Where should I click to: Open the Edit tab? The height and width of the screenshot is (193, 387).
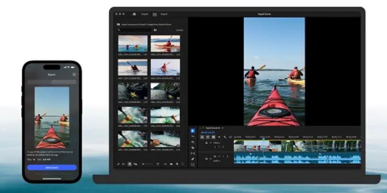click(x=155, y=14)
